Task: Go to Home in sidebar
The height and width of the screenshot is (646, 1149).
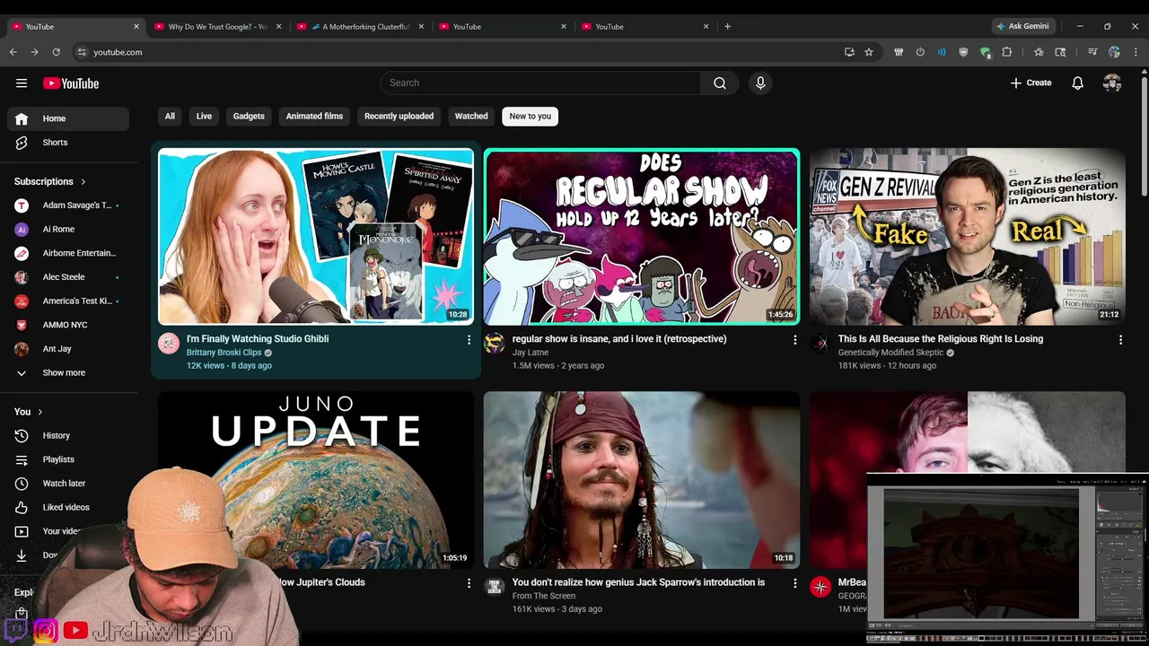Action: tap(68, 118)
